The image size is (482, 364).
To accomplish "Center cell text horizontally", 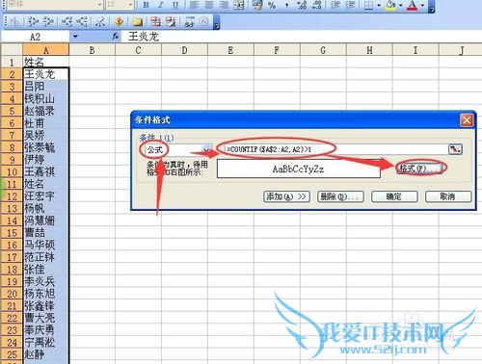I will 208,5.
